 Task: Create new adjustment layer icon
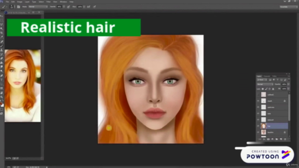(x=272, y=139)
